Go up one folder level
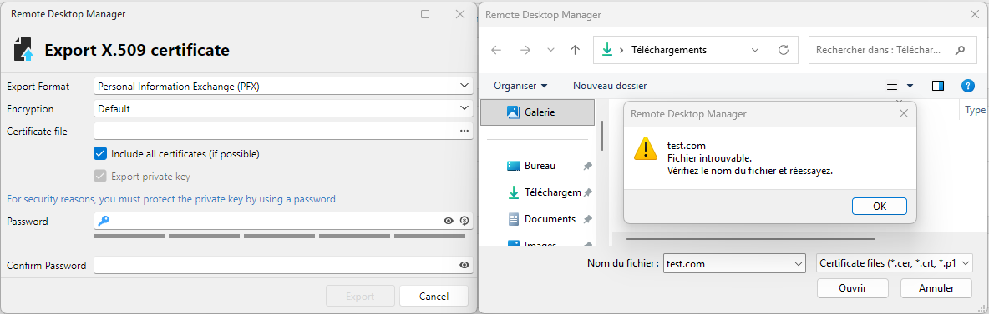989x314 pixels. tap(575, 50)
